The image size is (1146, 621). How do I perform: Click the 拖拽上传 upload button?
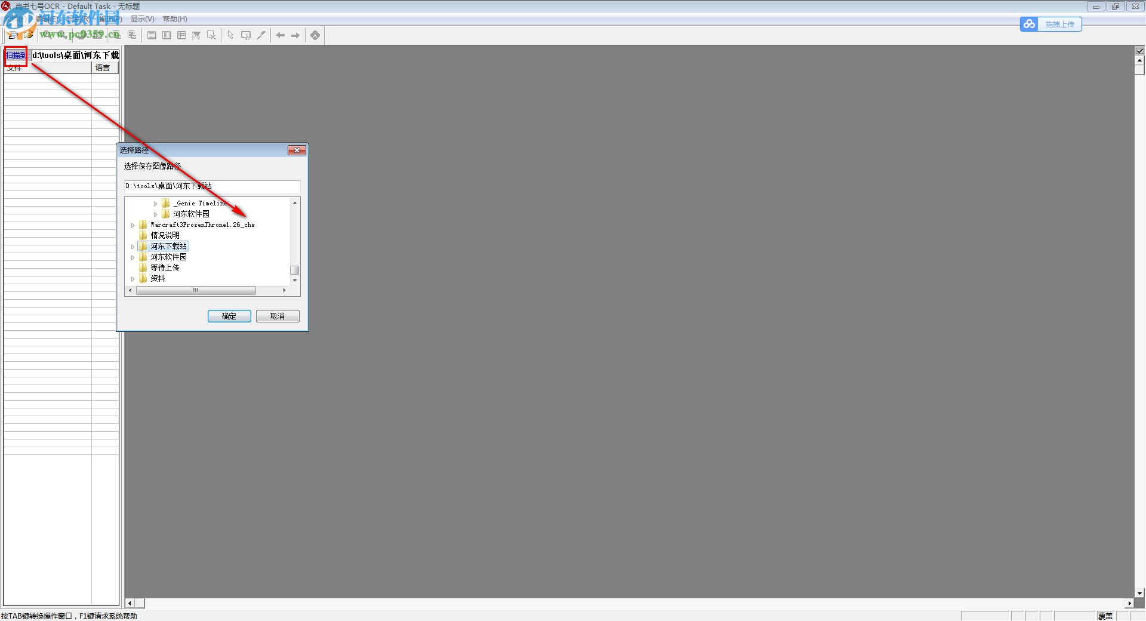1059,24
